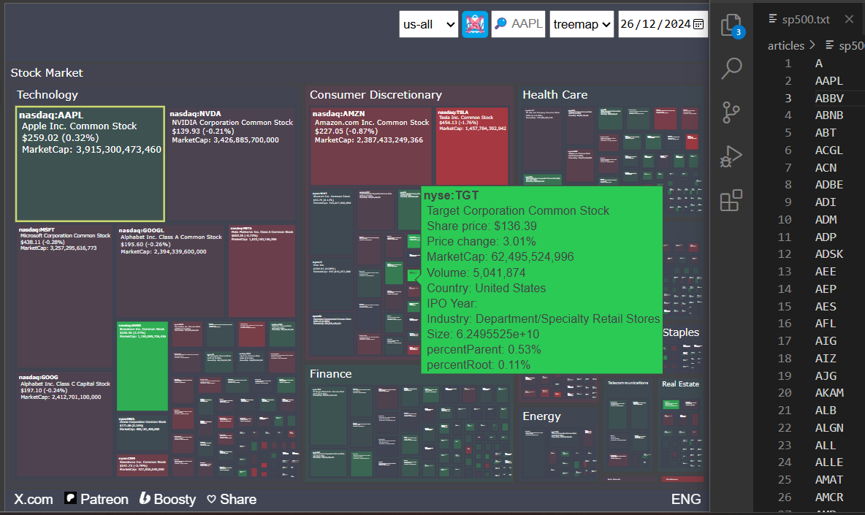The width and height of the screenshot is (865, 515).
Task: Open the us-all market dropdown
Action: click(x=429, y=24)
